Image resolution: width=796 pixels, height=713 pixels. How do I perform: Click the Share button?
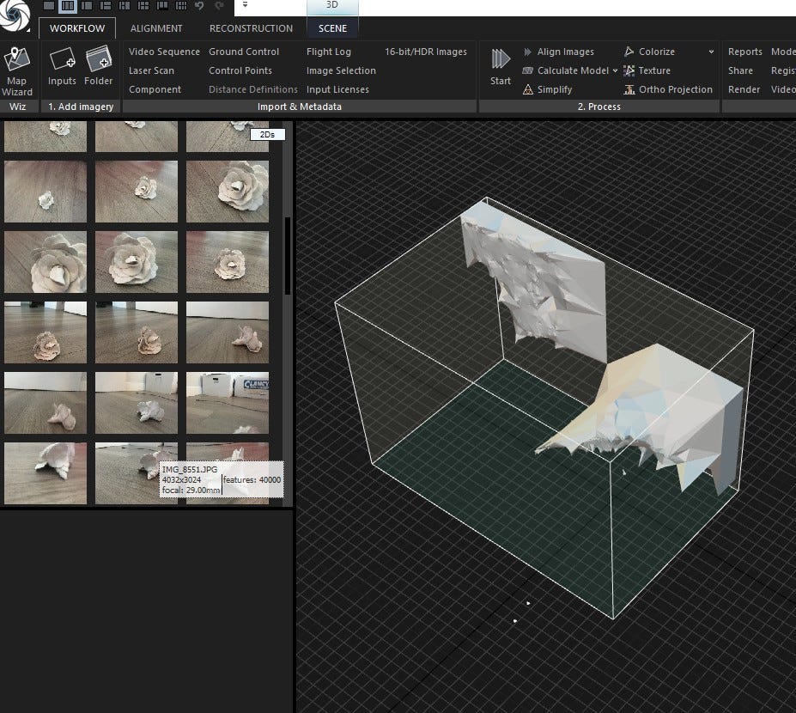pos(741,70)
